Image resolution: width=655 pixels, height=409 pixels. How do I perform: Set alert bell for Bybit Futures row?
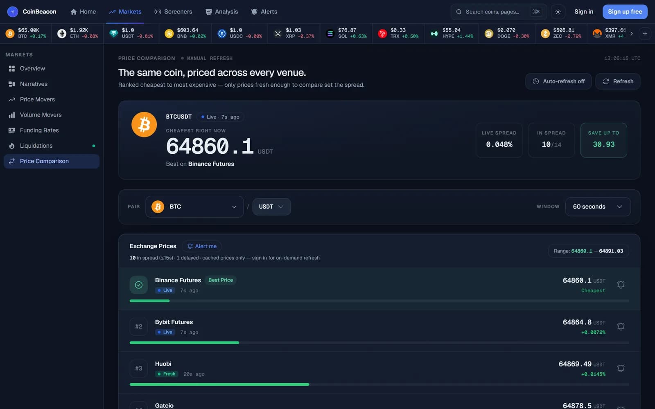[x=621, y=326]
